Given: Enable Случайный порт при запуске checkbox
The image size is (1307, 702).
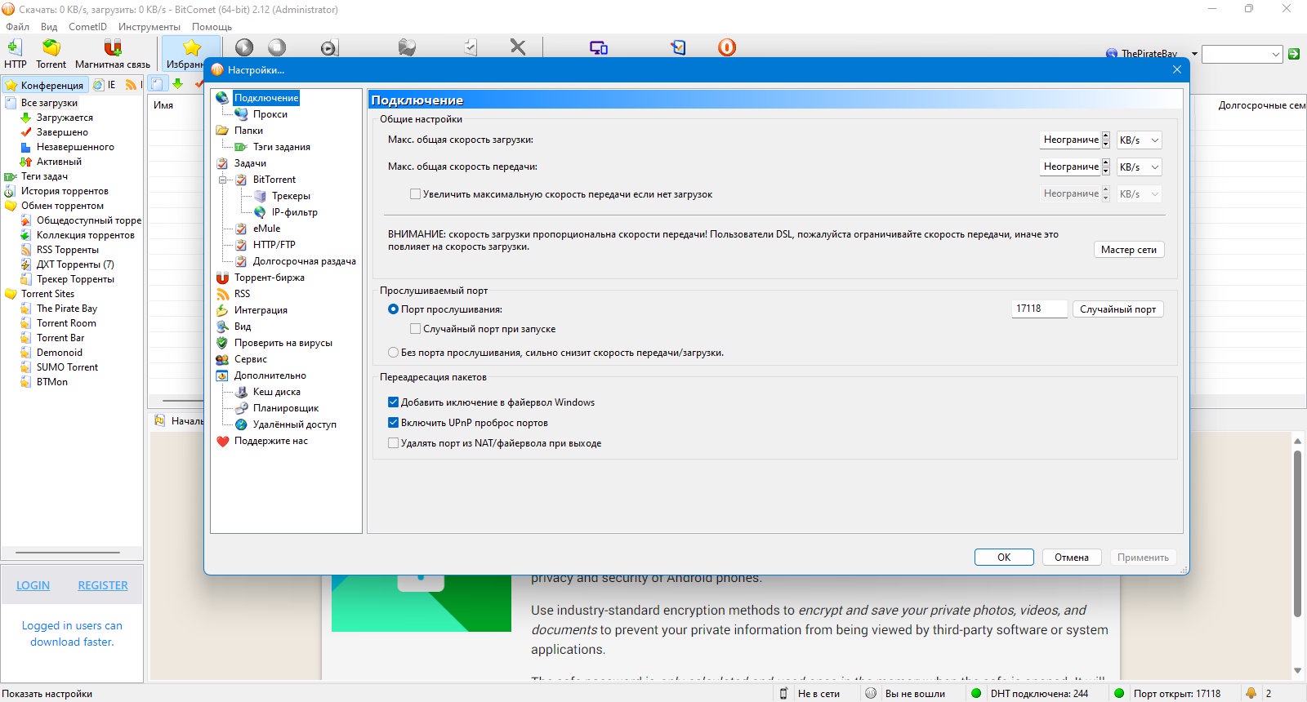Looking at the screenshot, I should pos(416,329).
